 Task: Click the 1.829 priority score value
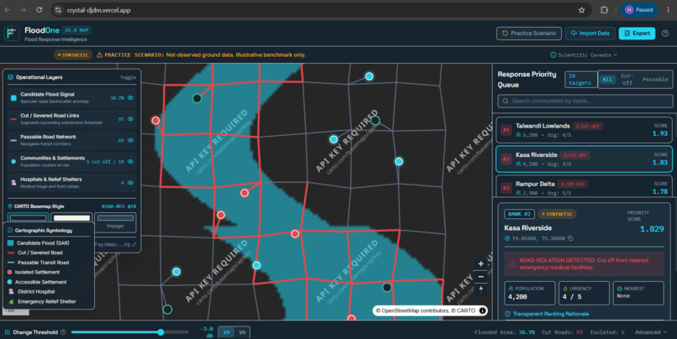pyautogui.click(x=652, y=228)
